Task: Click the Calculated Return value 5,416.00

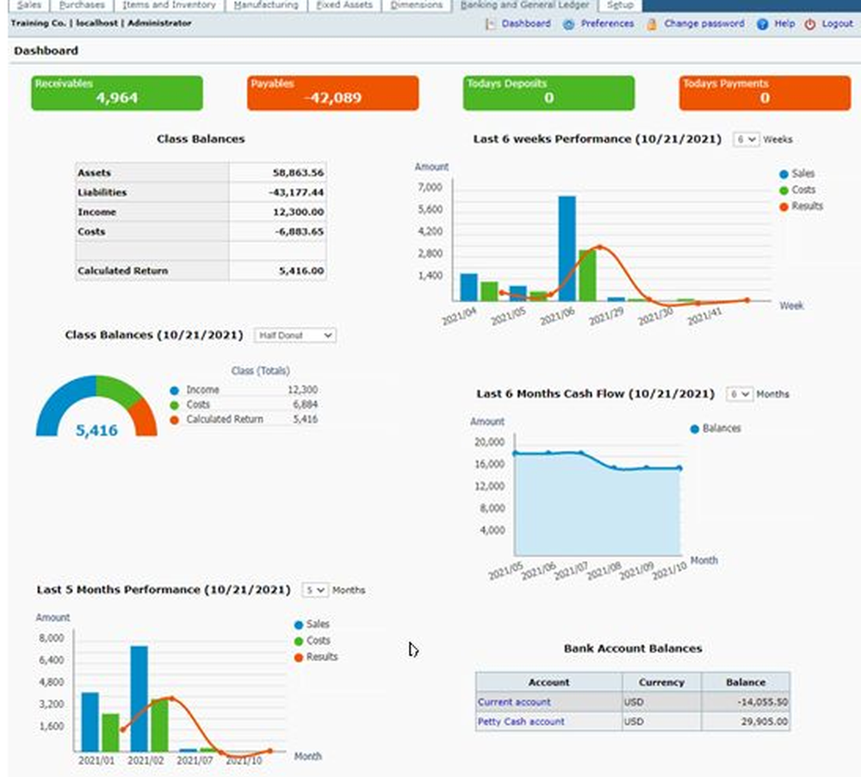Action: (300, 271)
